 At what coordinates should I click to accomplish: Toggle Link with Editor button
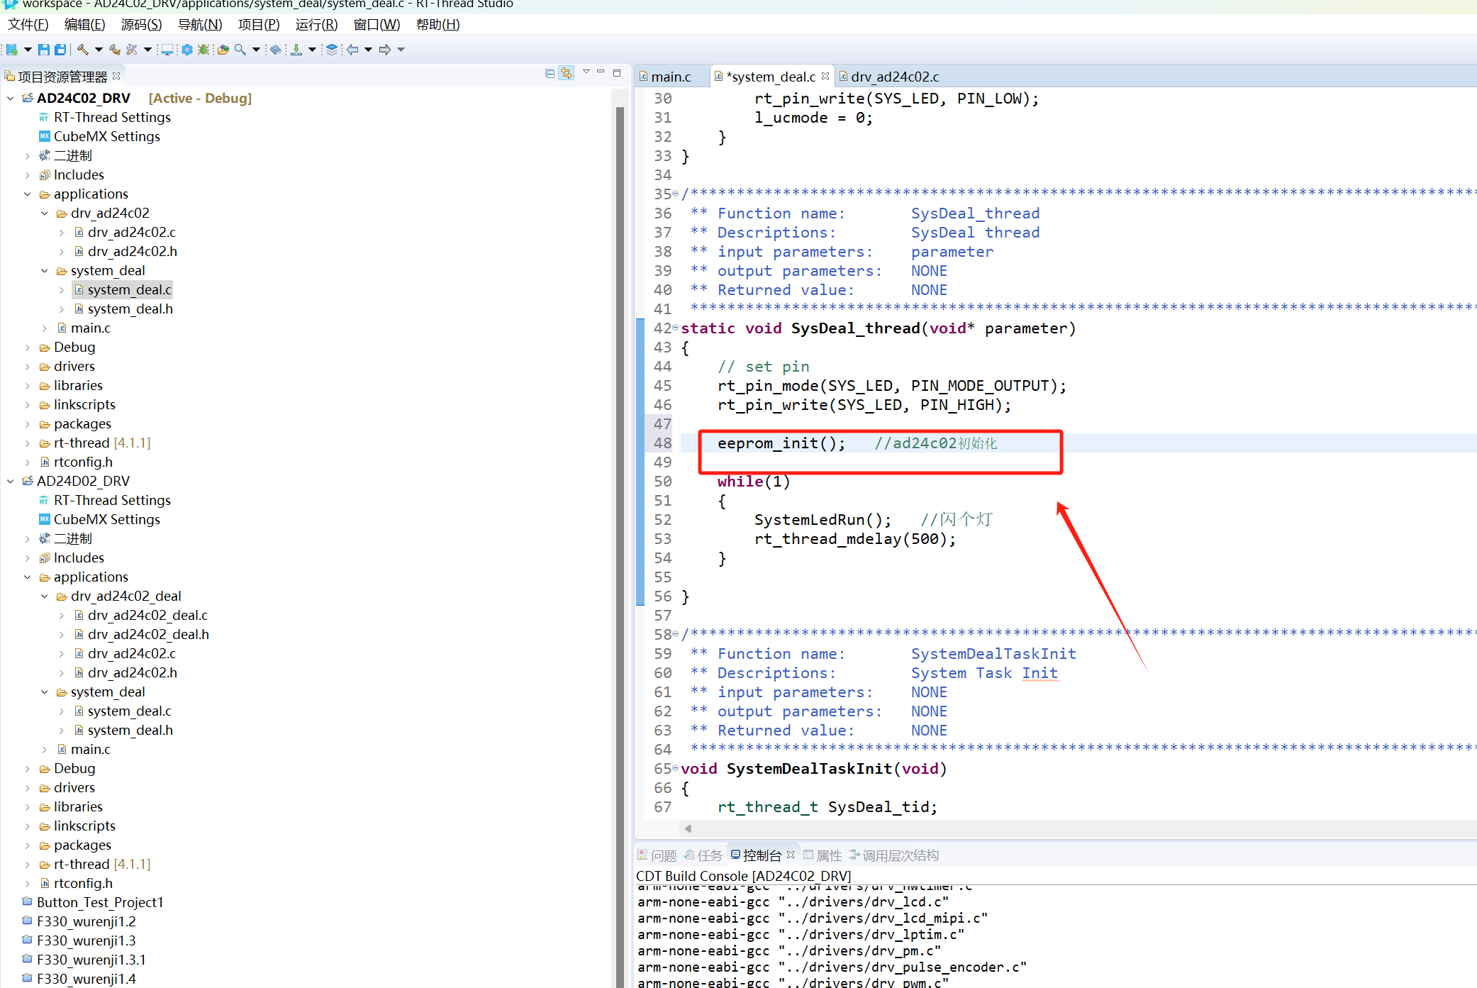point(566,74)
